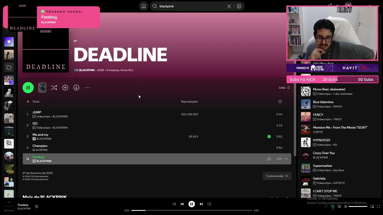
Task: Open the HYPNOTIZE cover thumbnail
Action: 306,142
